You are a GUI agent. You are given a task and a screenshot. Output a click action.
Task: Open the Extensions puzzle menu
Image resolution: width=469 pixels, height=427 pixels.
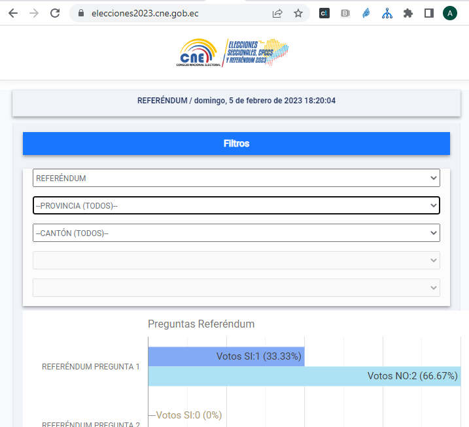pos(408,13)
